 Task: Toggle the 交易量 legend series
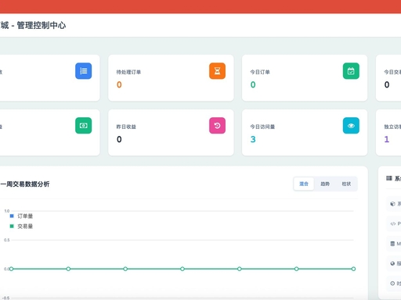tap(21, 227)
